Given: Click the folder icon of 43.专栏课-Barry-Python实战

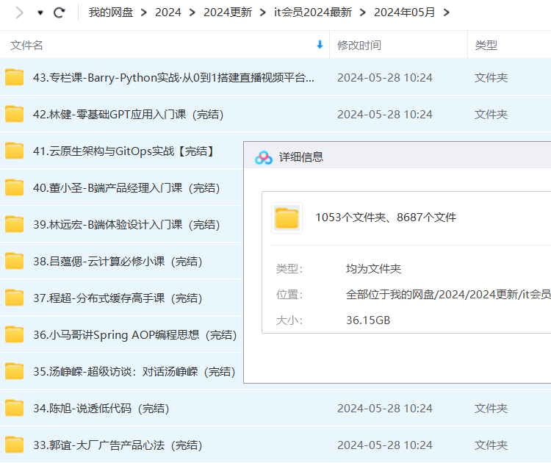Looking at the screenshot, I should pyautogui.click(x=15, y=77).
